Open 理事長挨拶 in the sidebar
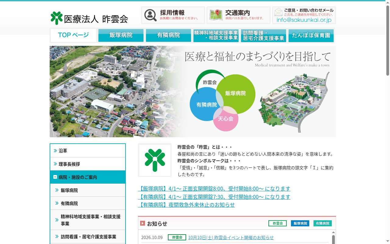Viewport: 390px width, 244px height. (x=88, y=164)
